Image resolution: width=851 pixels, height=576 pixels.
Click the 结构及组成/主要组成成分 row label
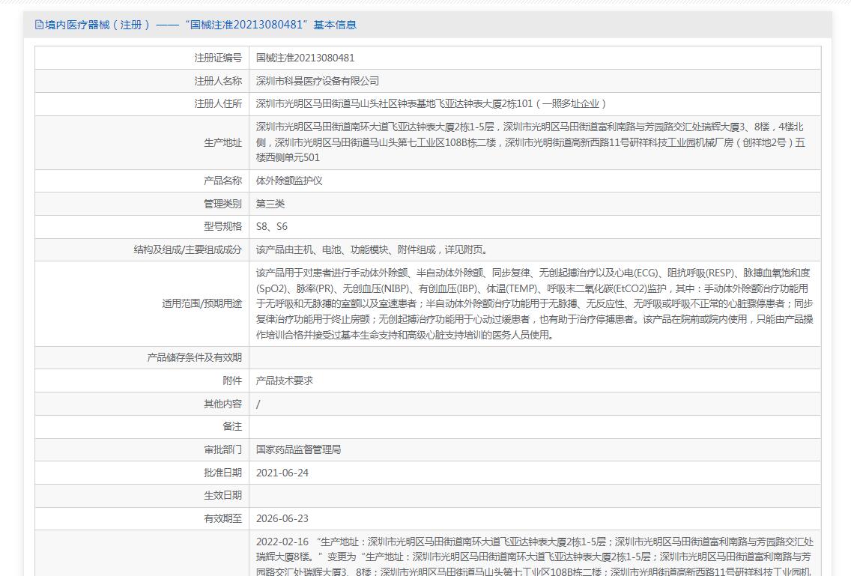(187, 250)
